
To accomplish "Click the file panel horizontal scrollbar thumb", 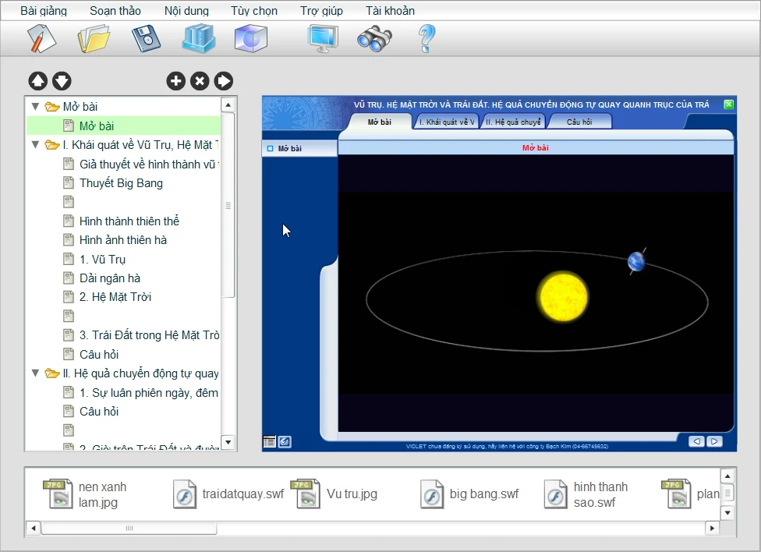I will tap(129, 529).
